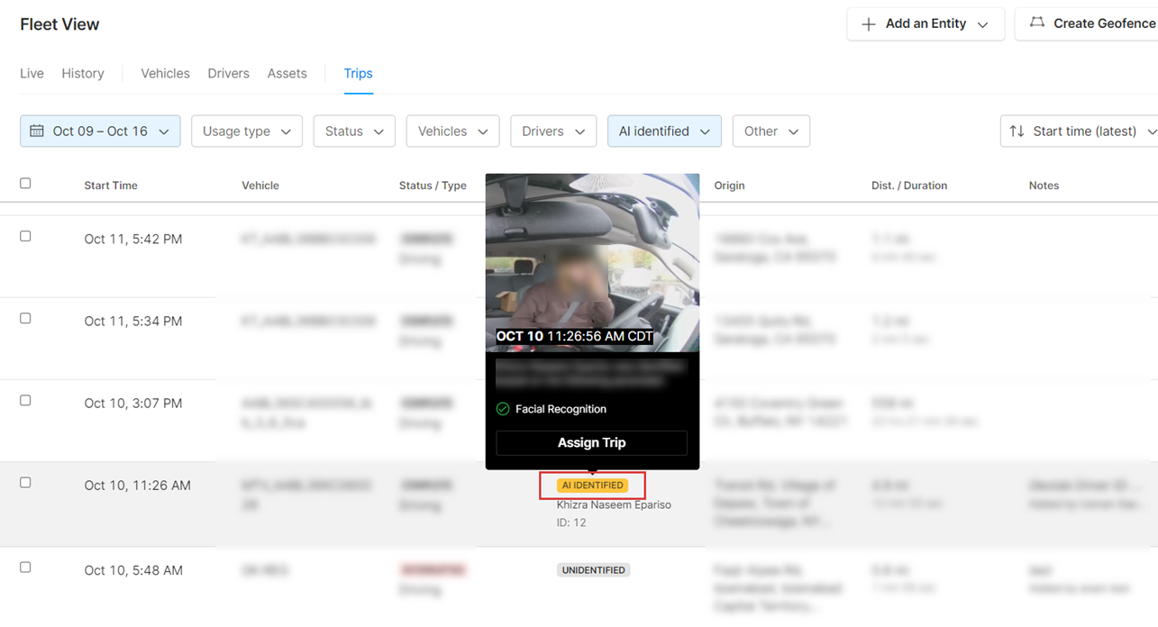Click the Oct 11, 5:34 PM start time
Screen dimensions: 1158x627
tap(133, 321)
